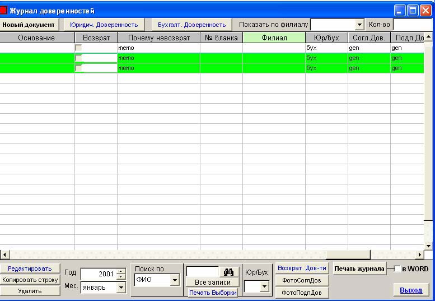Screen dimensions: 435x301
Task: Click Согл.Дов. 'gen' cell in white row
Action: (x=369, y=48)
